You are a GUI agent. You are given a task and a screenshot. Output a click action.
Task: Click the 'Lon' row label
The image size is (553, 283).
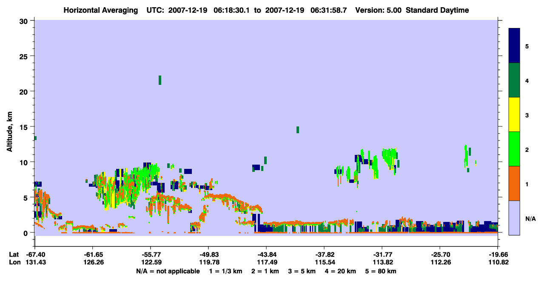click(14, 262)
